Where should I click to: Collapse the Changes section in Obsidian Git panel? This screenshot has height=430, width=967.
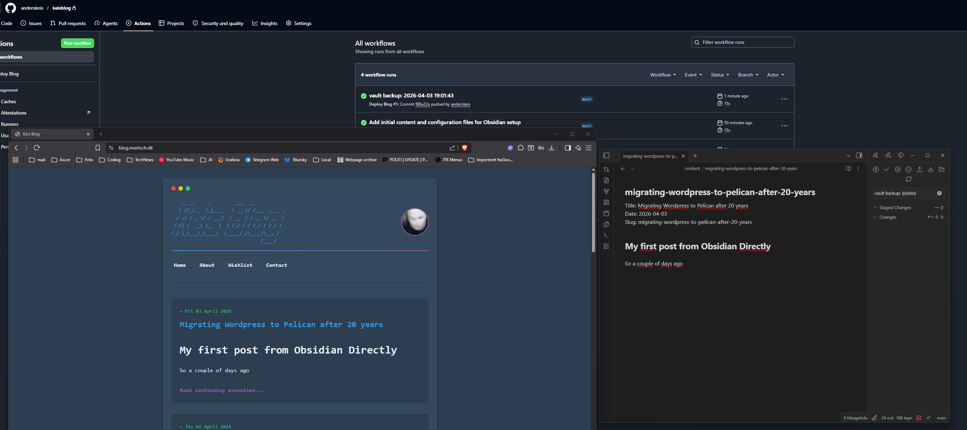[875, 217]
